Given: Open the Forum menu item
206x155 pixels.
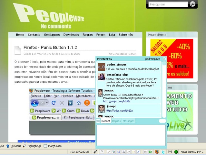Looking at the screenshot, I should tap(101, 35).
